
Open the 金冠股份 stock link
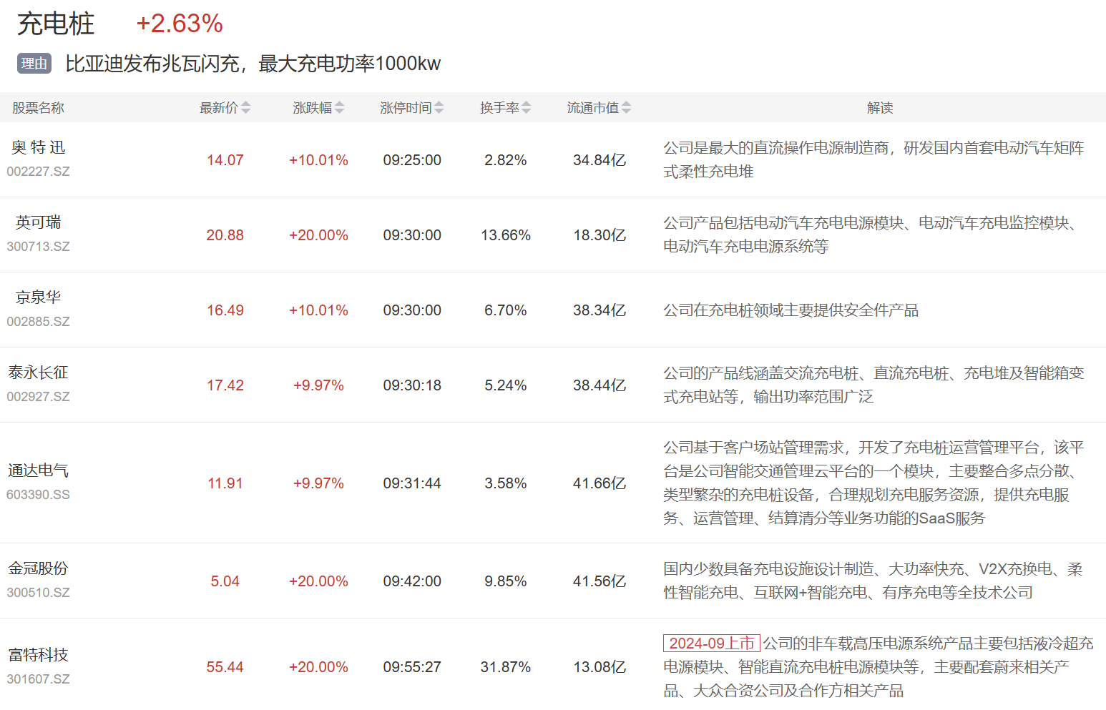tap(38, 568)
